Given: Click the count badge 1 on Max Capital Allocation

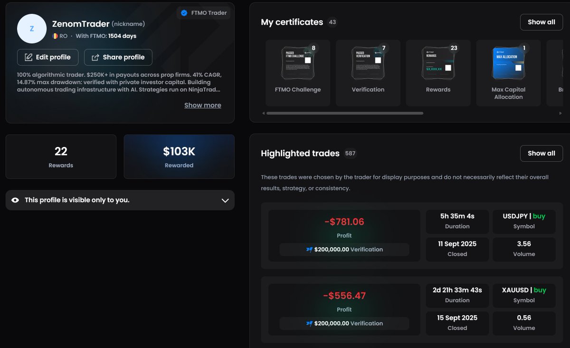Looking at the screenshot, I should (524, 48).
